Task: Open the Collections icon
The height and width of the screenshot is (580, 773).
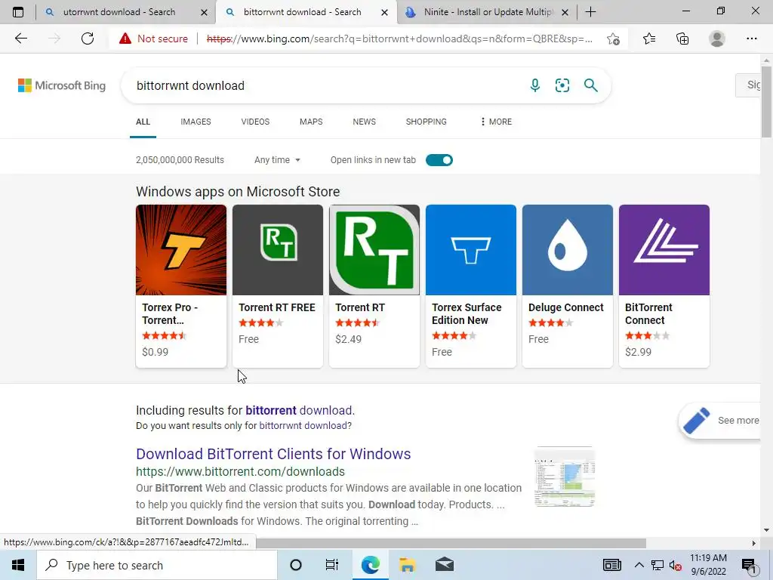Action: (682, 39)
